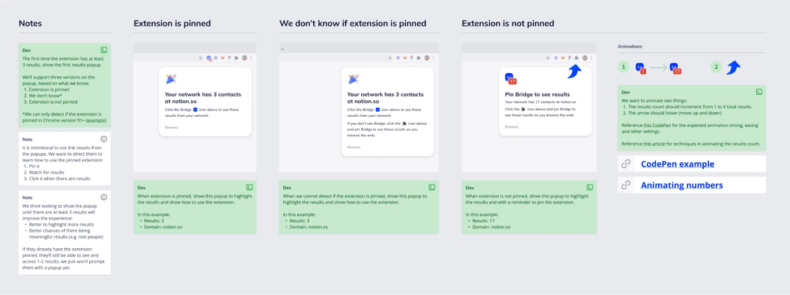The width and height of the screenshot is (790, 295).
Task: Click the Bridge icon with red 17 badge in the Animations row
Action: [675, 68]
